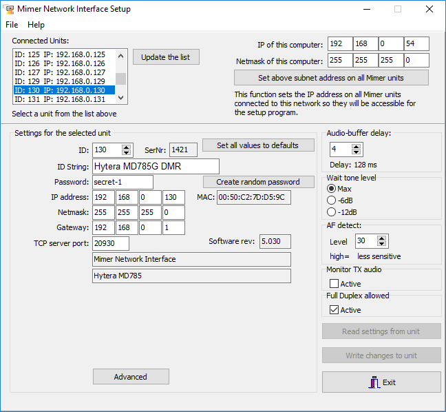Click first octet of unit IP address
This screenshot has width=446, height=412.
(x=103, y=197)
